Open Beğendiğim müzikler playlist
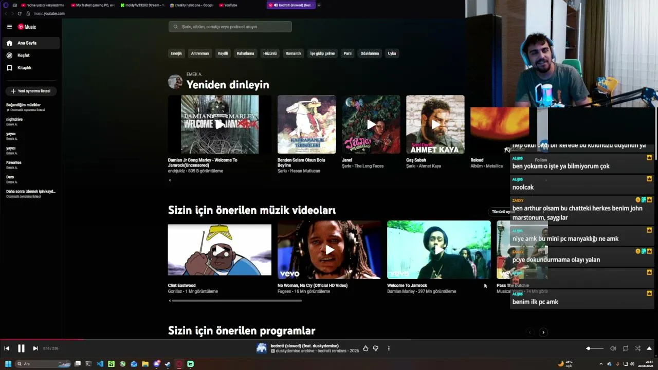 point(31,107)
